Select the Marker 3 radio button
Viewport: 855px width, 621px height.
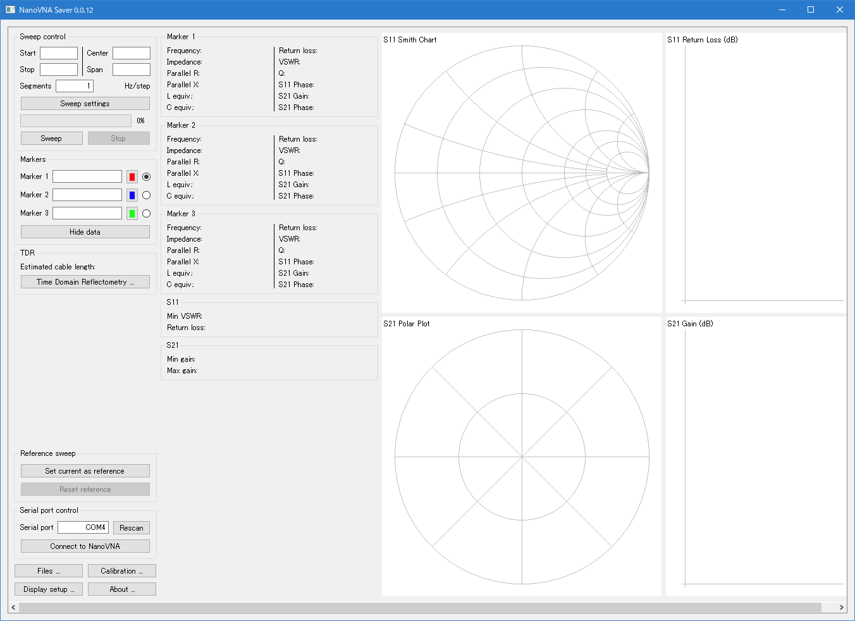click(146, 214)
